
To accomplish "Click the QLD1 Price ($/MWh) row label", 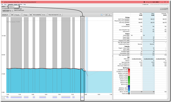I will [124, 19].
